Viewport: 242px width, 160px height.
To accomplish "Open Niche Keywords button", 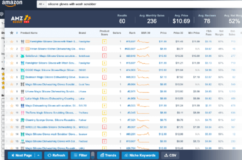I will (140, 155).
